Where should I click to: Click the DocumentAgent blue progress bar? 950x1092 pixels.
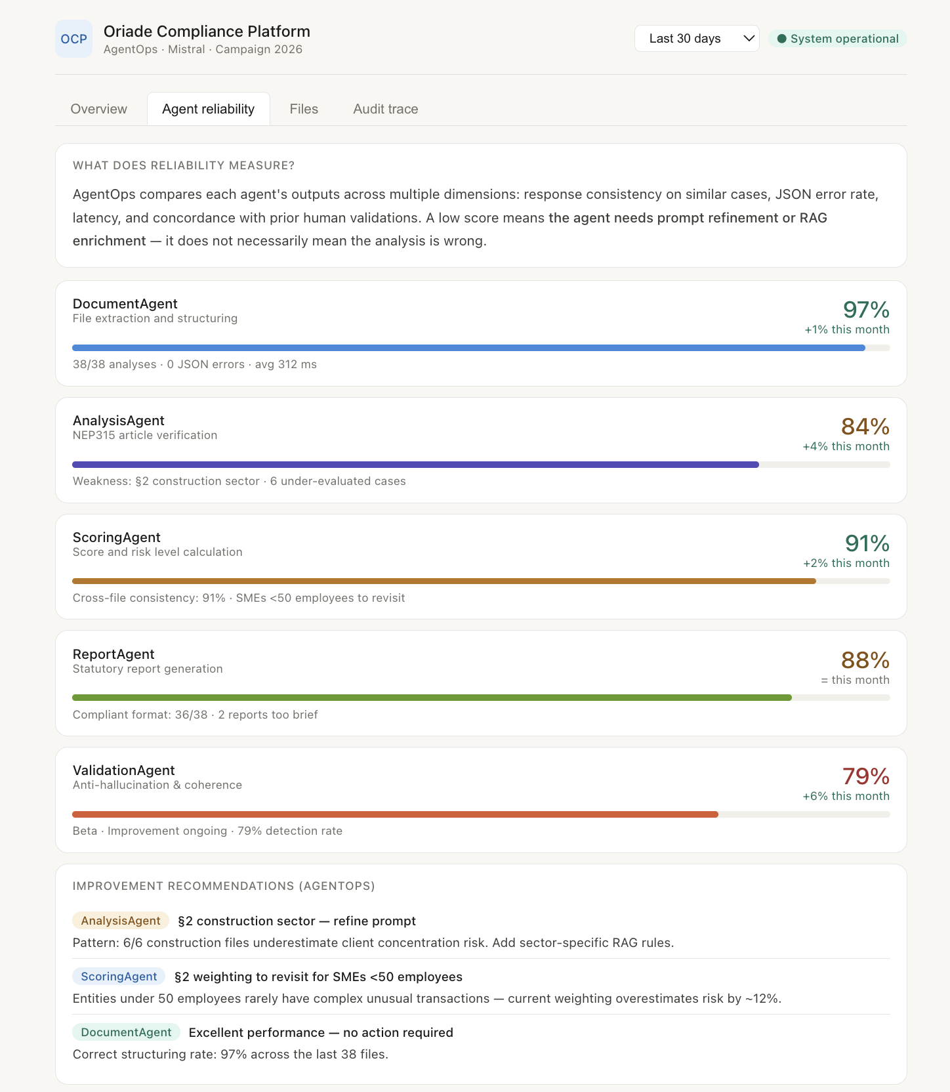coord(468,348)
